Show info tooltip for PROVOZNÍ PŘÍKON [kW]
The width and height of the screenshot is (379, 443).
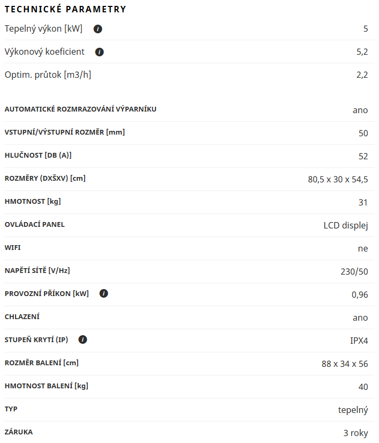tap(103, 293)
